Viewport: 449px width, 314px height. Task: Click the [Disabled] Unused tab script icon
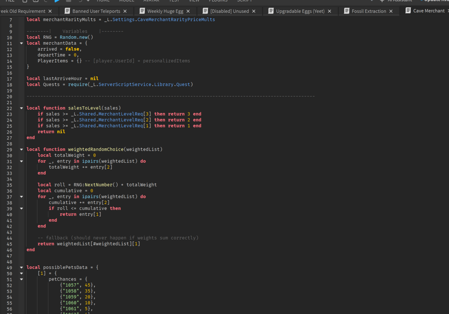205,11
